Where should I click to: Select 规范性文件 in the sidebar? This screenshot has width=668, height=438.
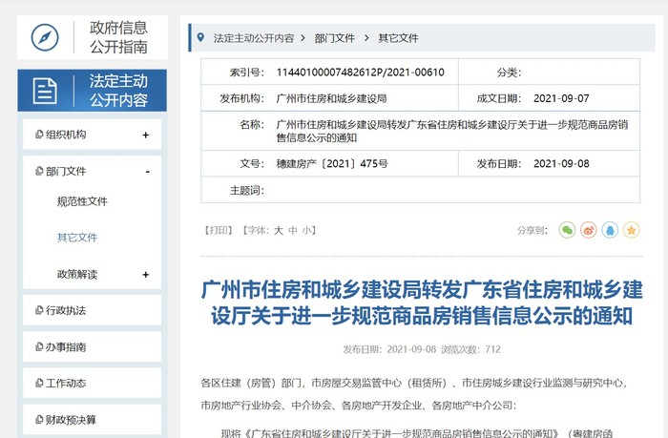tap(82, 201)
